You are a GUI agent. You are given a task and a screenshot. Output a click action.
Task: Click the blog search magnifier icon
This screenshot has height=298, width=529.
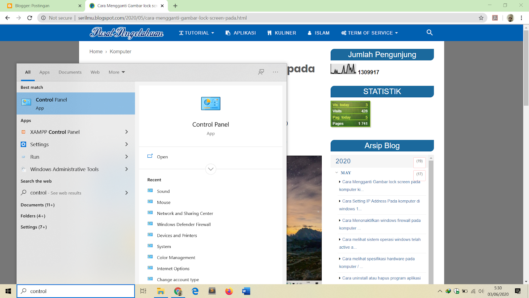click(429, 32)
